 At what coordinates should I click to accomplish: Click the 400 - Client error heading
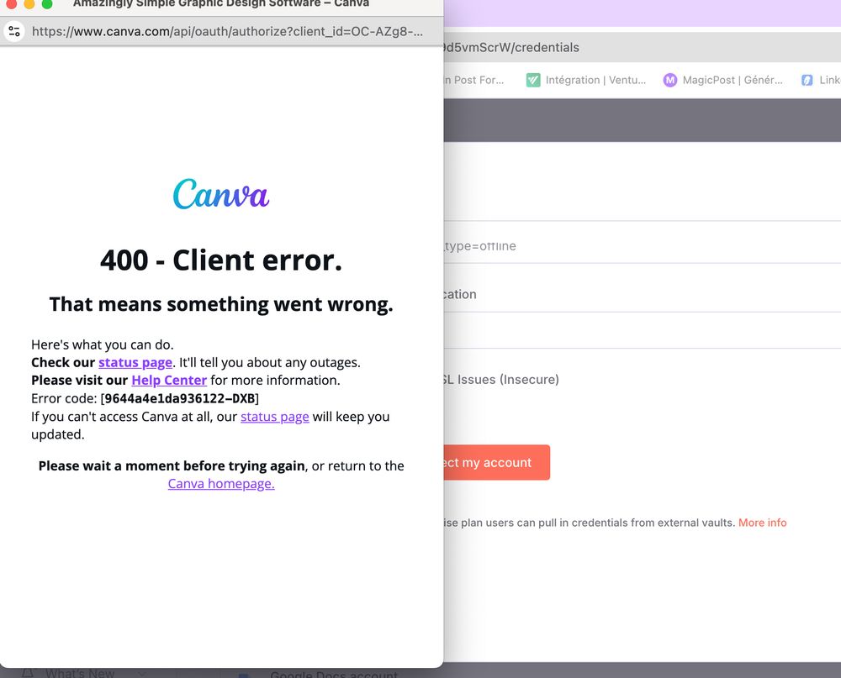click(x=221, y=261)
